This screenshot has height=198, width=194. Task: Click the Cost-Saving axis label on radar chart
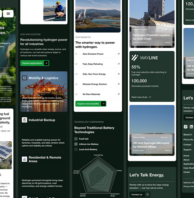point(98,155)
